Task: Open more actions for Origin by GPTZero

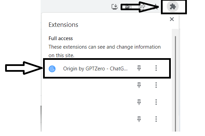Action: tap(156, 68)
